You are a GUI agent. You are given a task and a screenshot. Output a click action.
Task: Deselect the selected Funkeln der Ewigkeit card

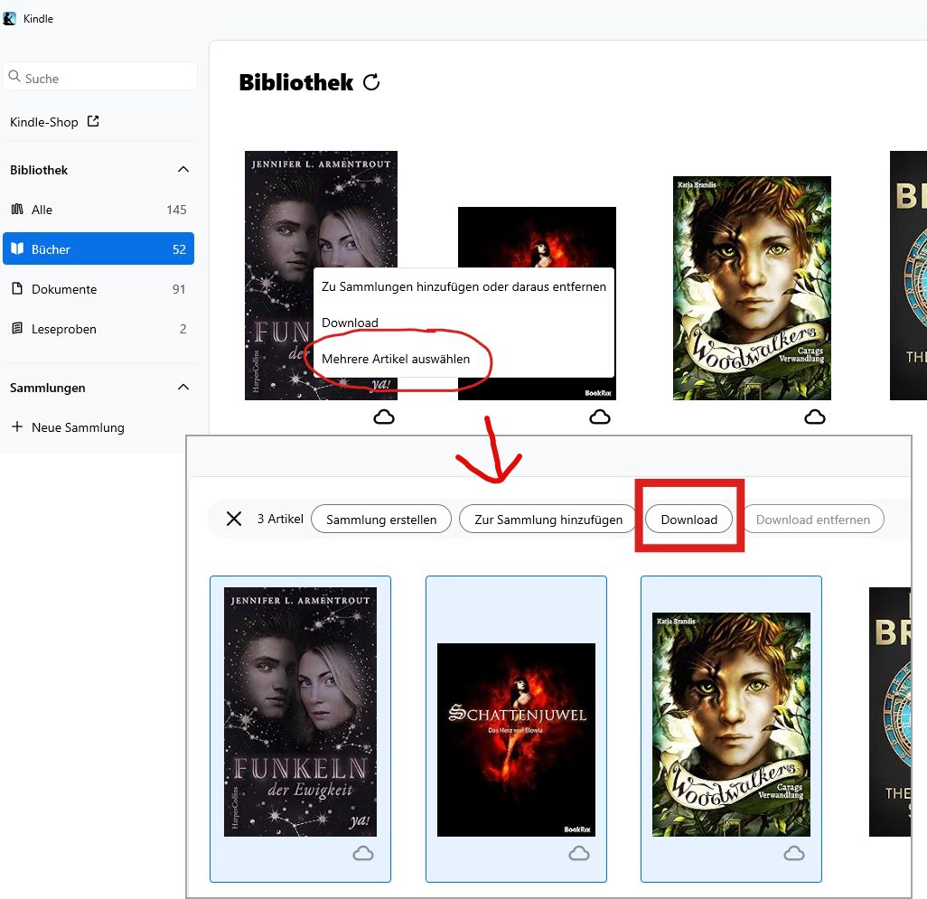(300, 729)
